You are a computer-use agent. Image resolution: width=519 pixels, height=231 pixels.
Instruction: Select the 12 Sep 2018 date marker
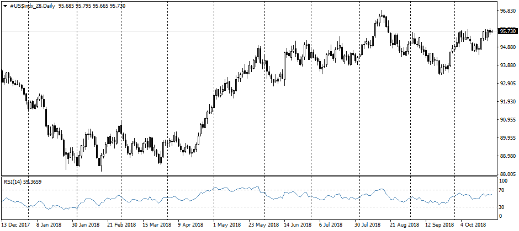point(439,225)
